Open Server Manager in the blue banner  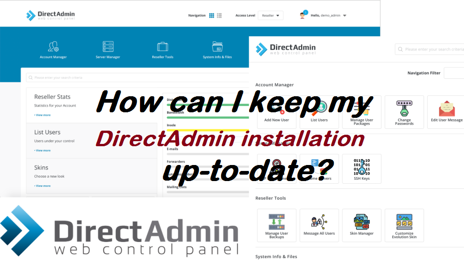(x=108, y=47)
